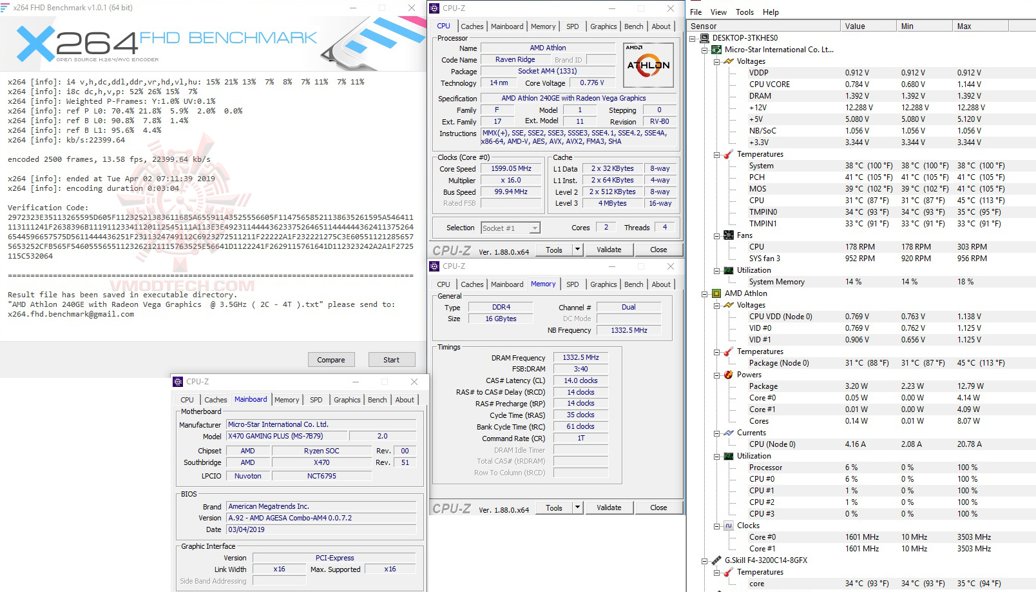The width and height of the screenshot is (1036, 592).
Task: Select the Graphics tab in the CPU-Z Memory window
Action: tap(603, 284)
